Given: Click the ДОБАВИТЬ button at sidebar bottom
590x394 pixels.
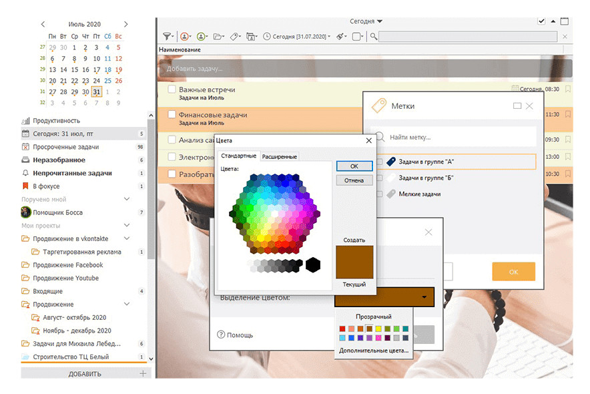Looking at the screenshot, I should [x=85, y=374].
